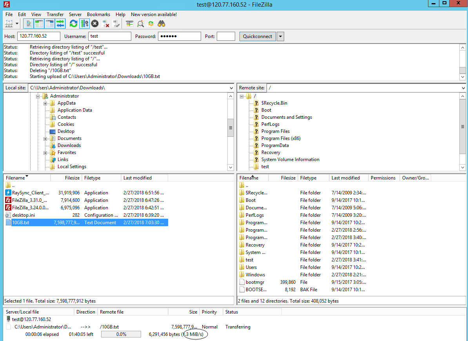Open the View menu
The image size is (468, 341).
[x=36, y=15]
